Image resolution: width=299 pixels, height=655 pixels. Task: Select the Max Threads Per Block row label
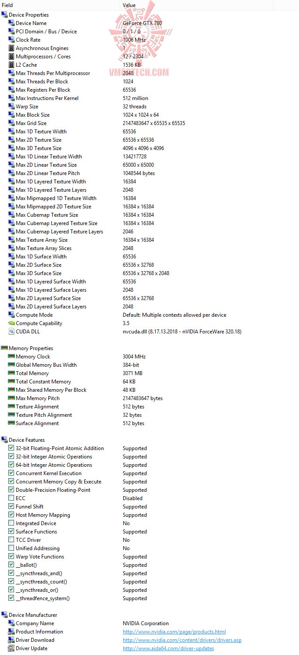[x=42, y=82]
